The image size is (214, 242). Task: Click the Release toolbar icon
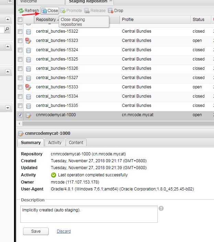(87, 11)
